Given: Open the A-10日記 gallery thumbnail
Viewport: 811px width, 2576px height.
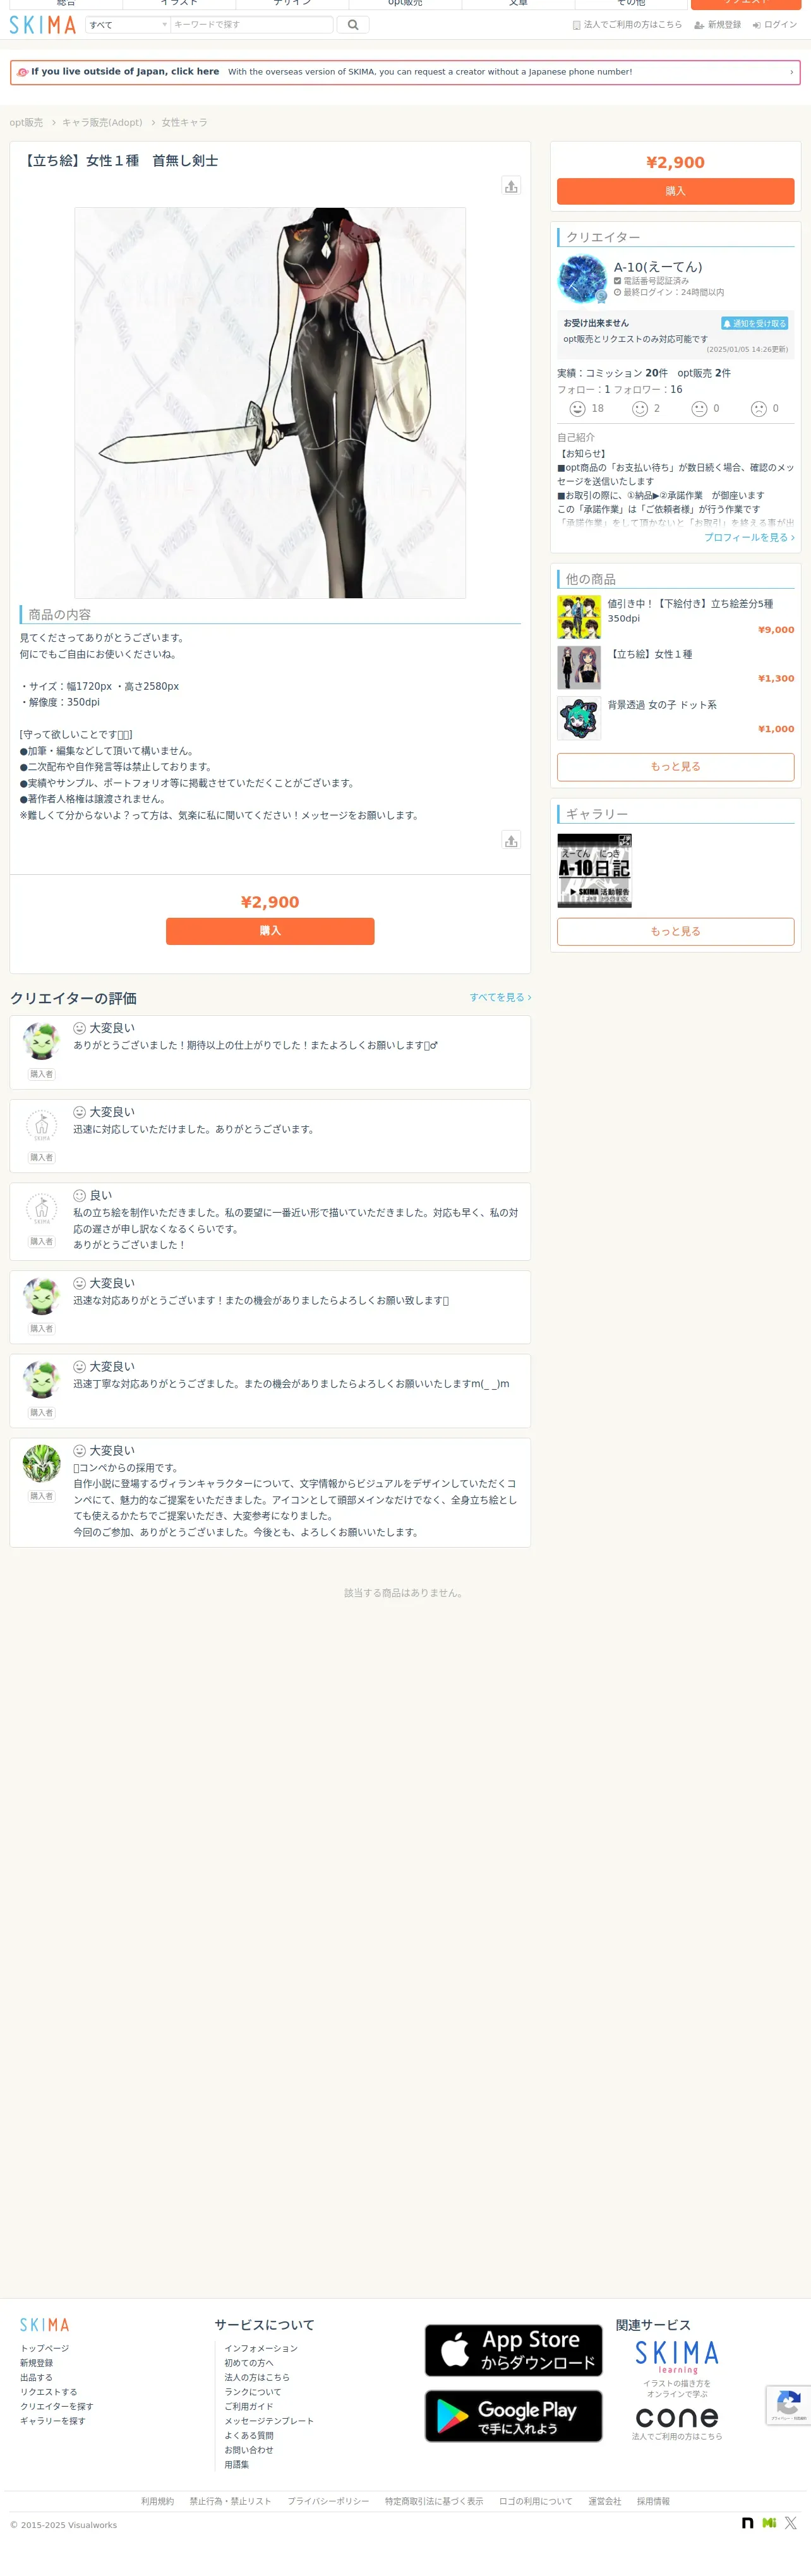Looking at the screenshot, I should 594,871.
